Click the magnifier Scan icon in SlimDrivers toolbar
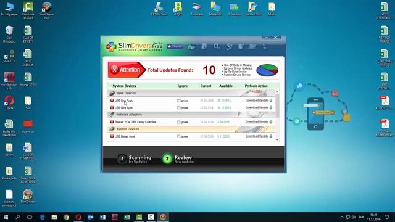395x222 pixels. (217, 47)
